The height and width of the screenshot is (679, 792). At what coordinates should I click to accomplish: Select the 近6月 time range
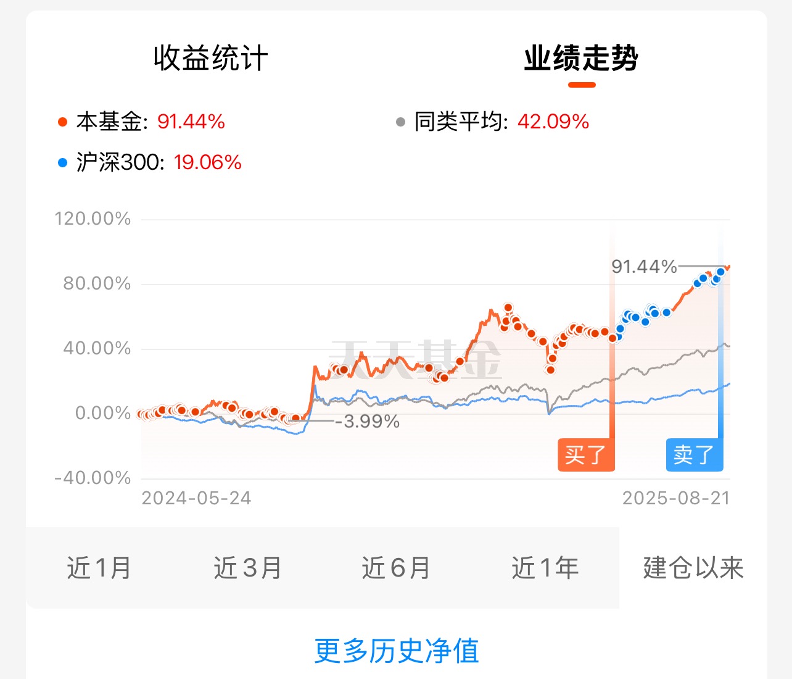coord(396,568)
